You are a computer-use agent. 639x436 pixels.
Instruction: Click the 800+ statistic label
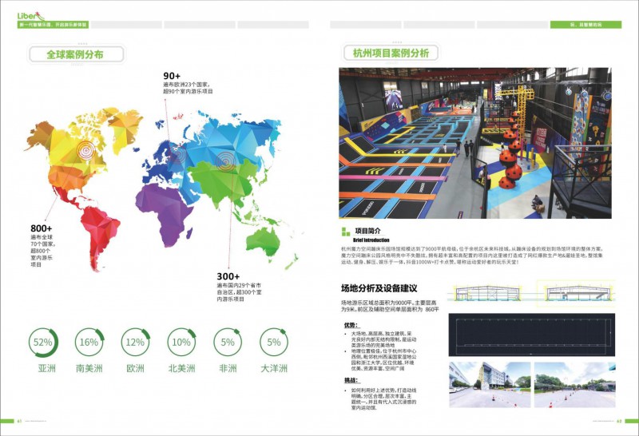(42, 228)
